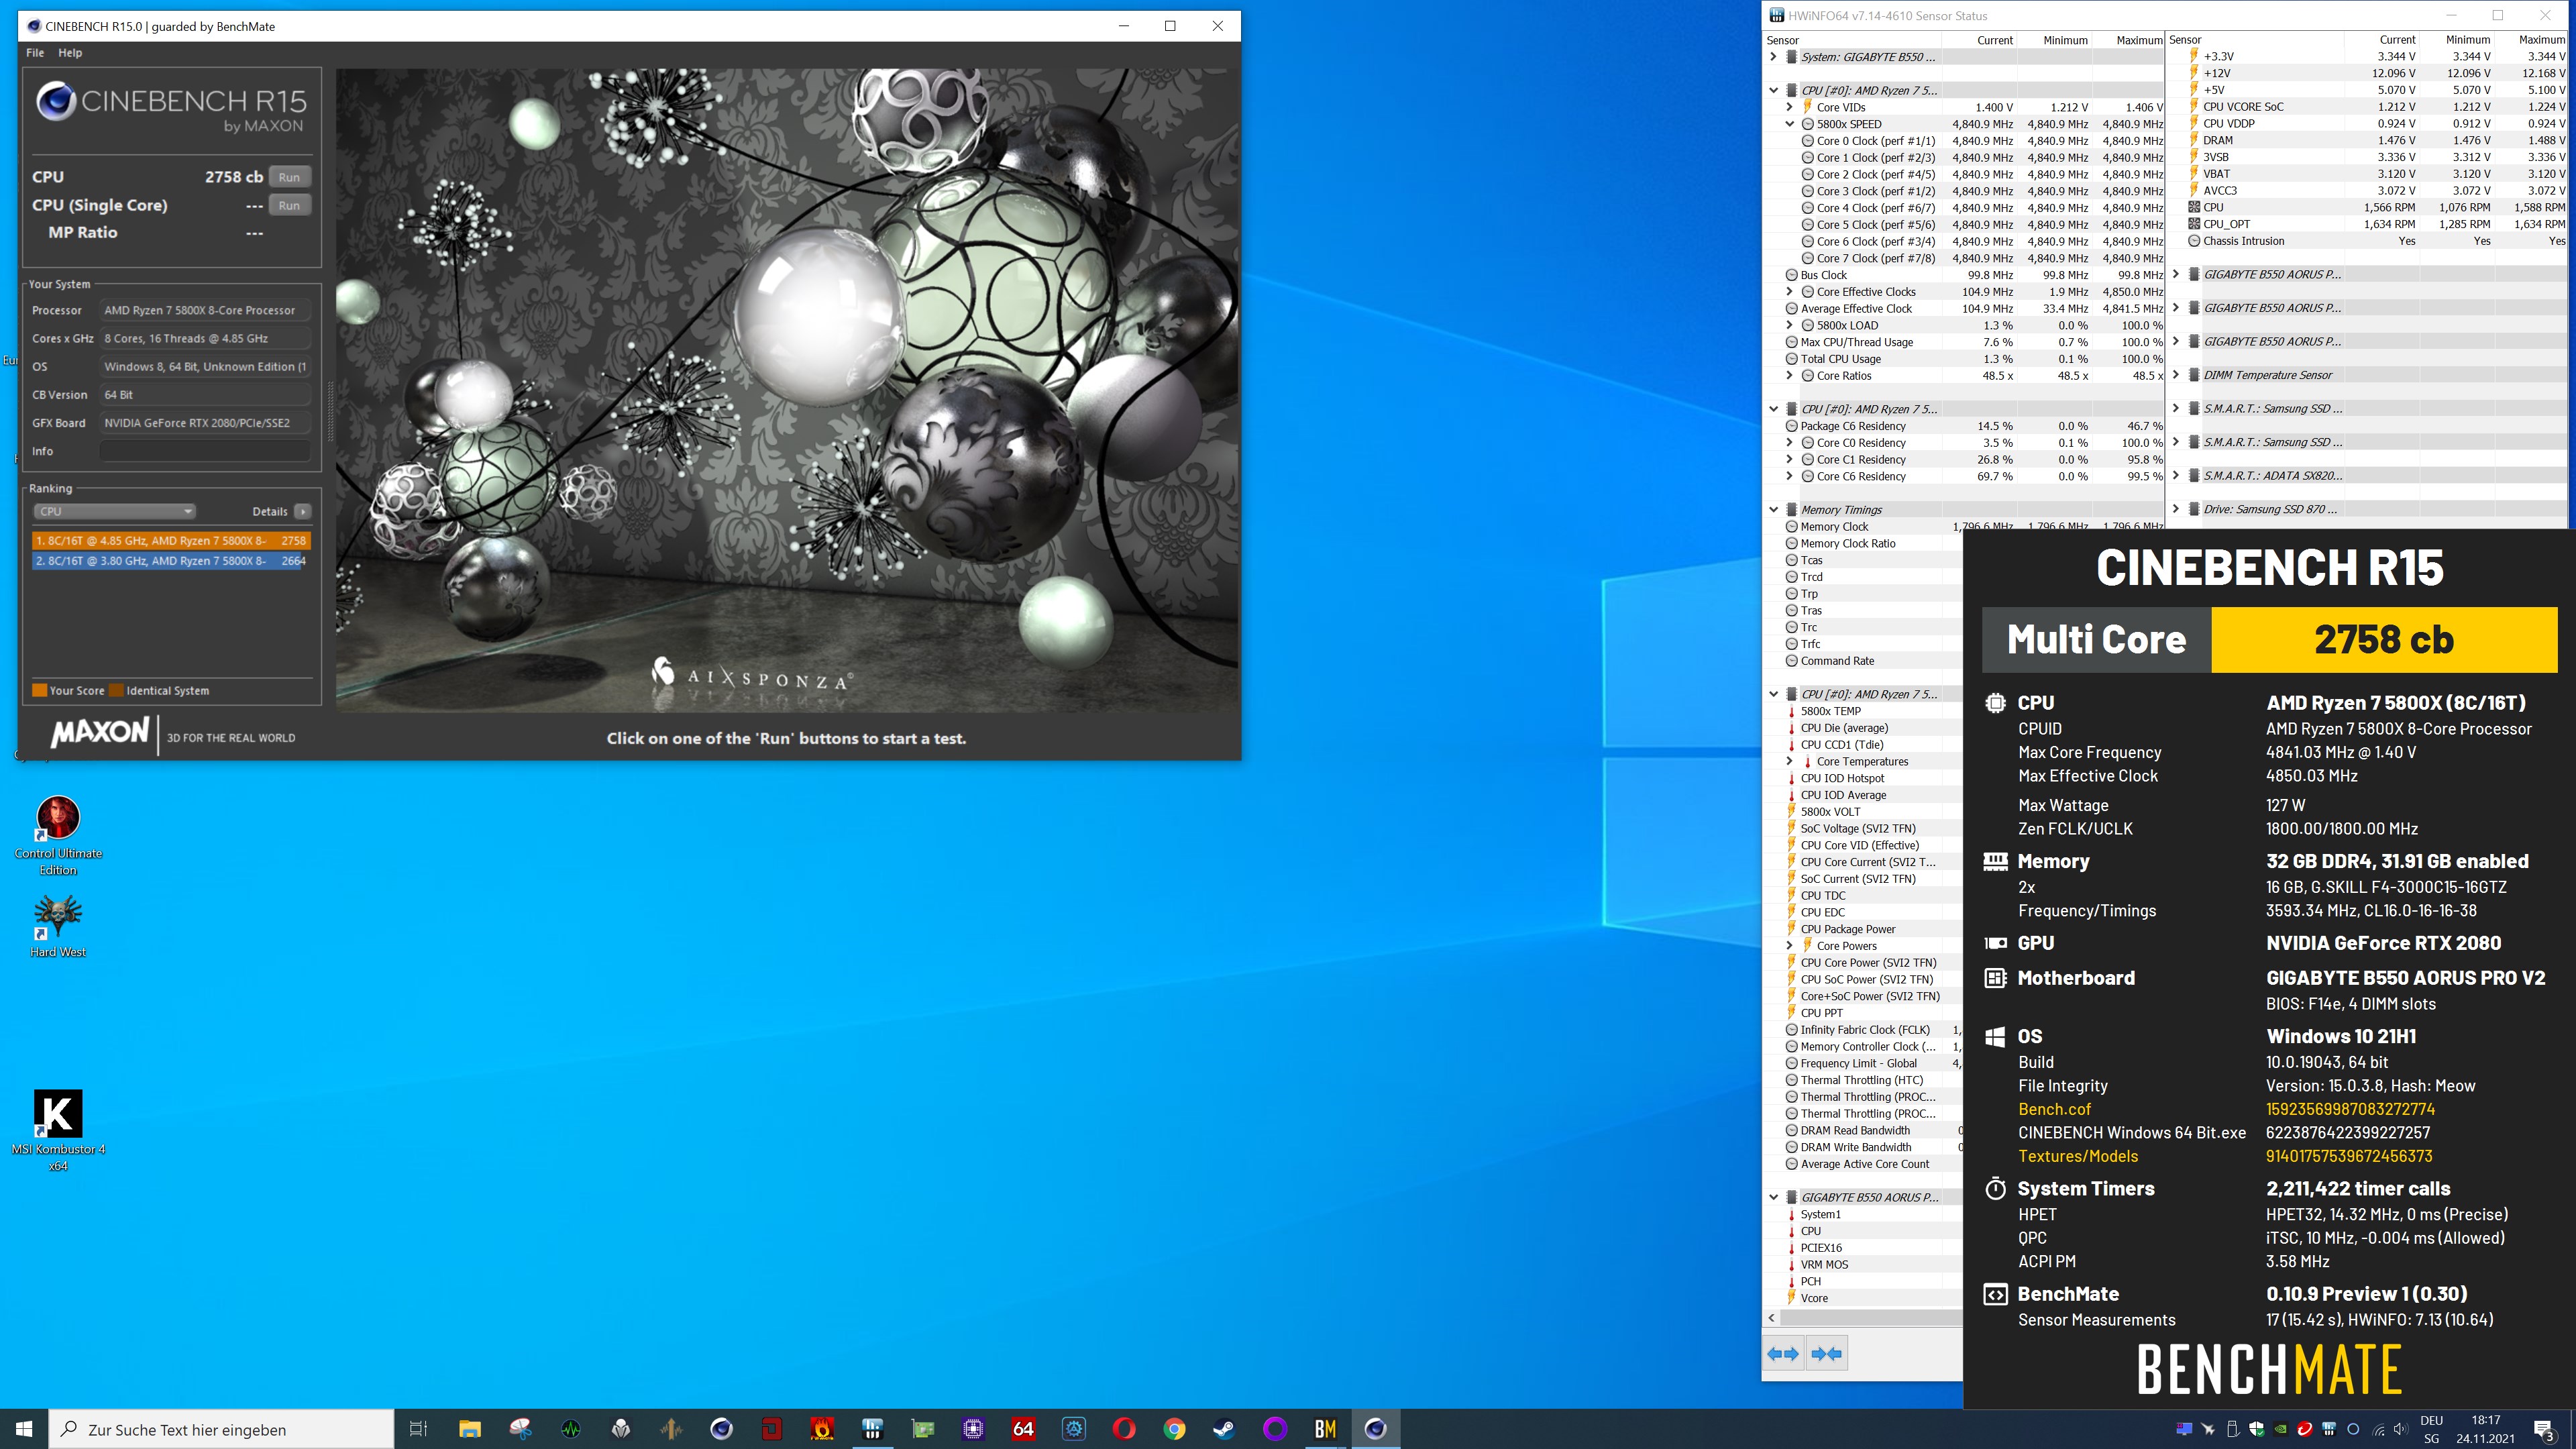
Task: Expand Core C0 Residency row
Action: click(1790, 443)
